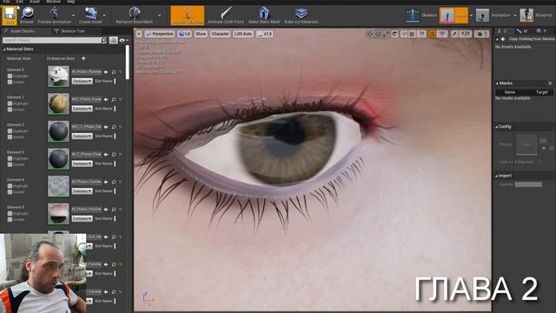Click the details panel vertical scrollbar
The width and height of the screenshot is (556, 313).
click(x=128, y=62)
